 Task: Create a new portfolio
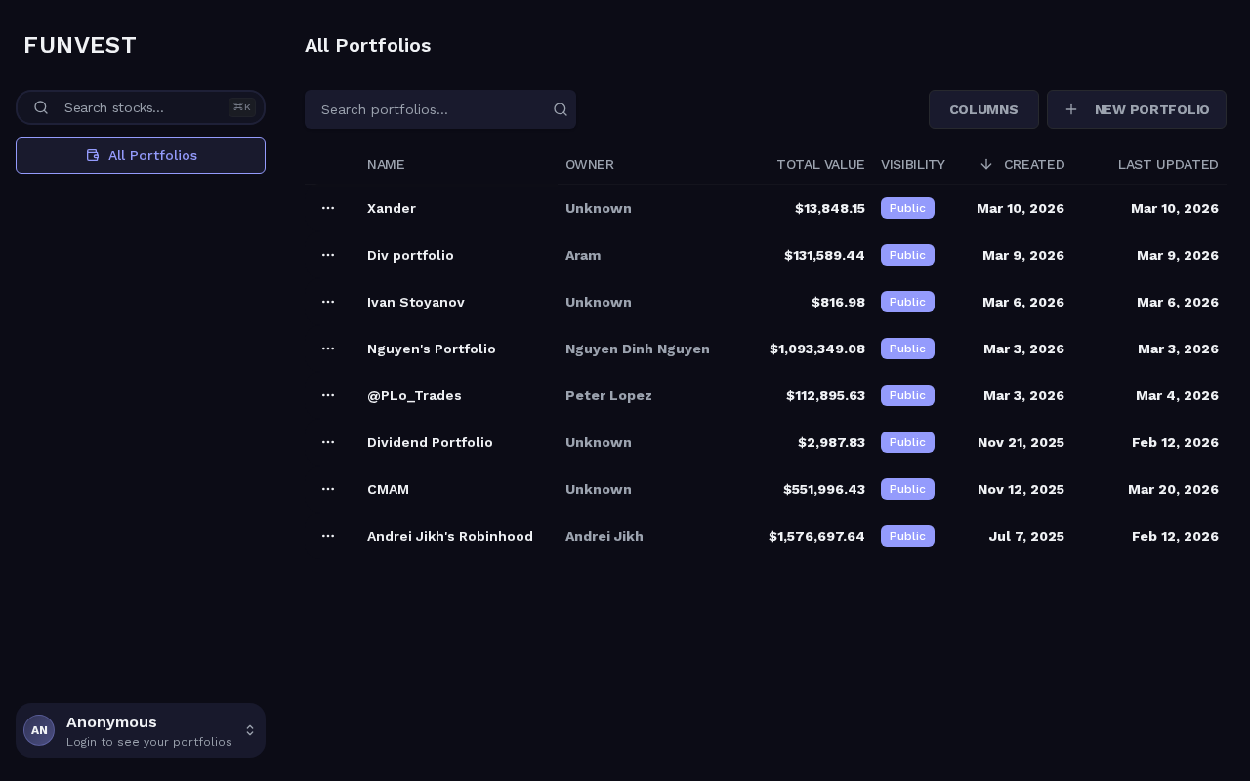click(1136, 109)
